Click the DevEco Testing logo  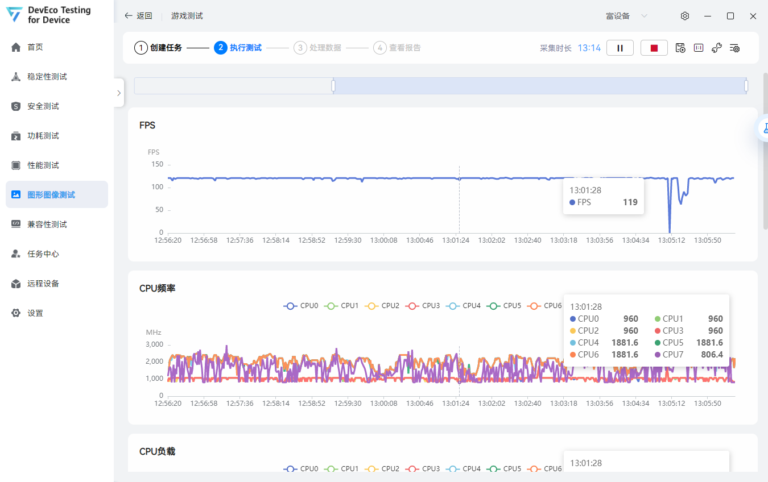(x=15, y=15)
